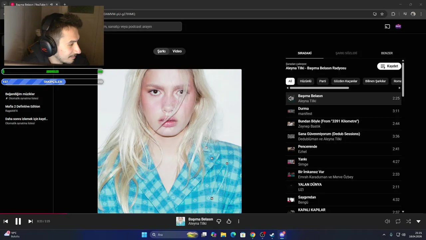Click the player volume speaker icon

(387, 221)
